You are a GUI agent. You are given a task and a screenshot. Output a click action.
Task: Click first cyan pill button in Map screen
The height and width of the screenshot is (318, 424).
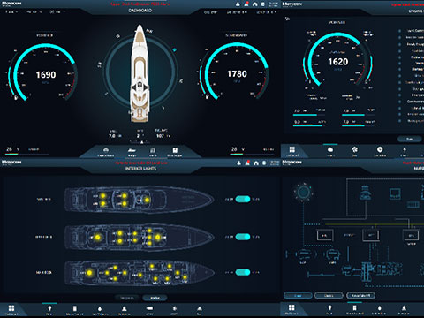(x=298, y=295)
